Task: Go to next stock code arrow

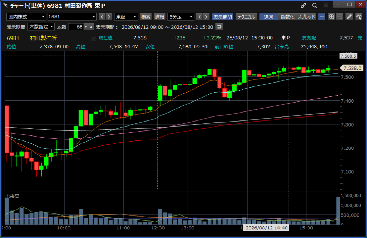Action: [109, 16]
